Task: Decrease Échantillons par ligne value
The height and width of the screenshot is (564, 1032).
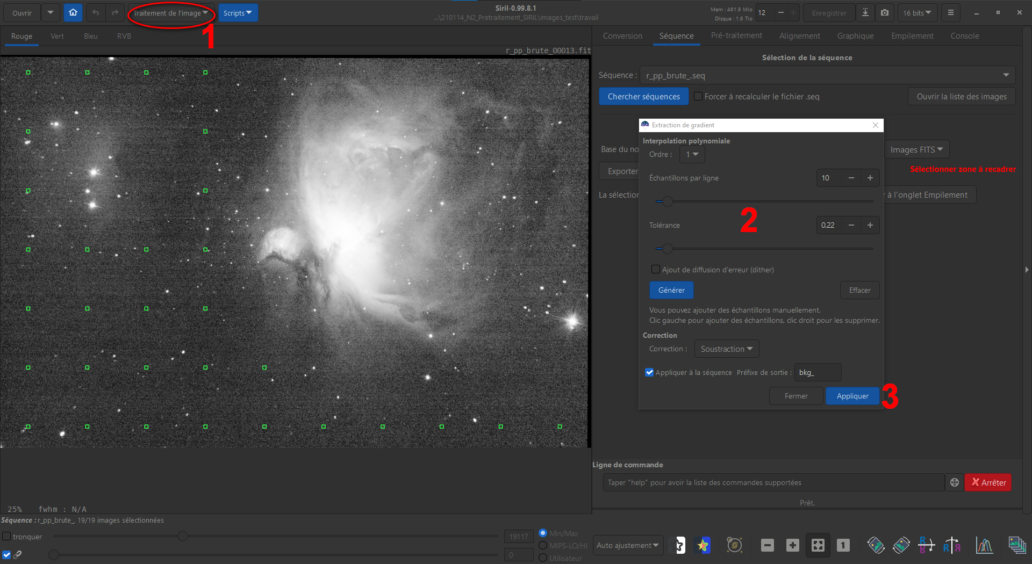Action: [x=851, y=178]
